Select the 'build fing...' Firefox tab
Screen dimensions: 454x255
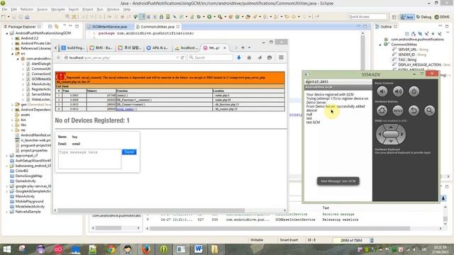[72, 47]
